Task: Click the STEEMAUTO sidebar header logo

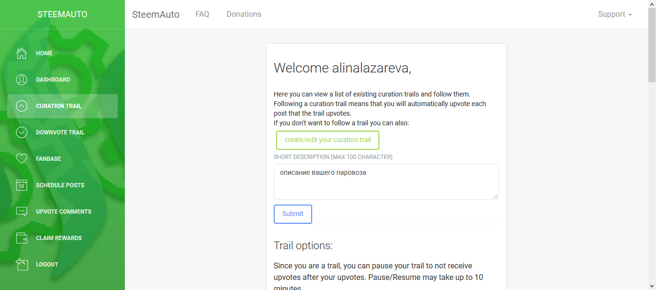Action: [62, 14]
